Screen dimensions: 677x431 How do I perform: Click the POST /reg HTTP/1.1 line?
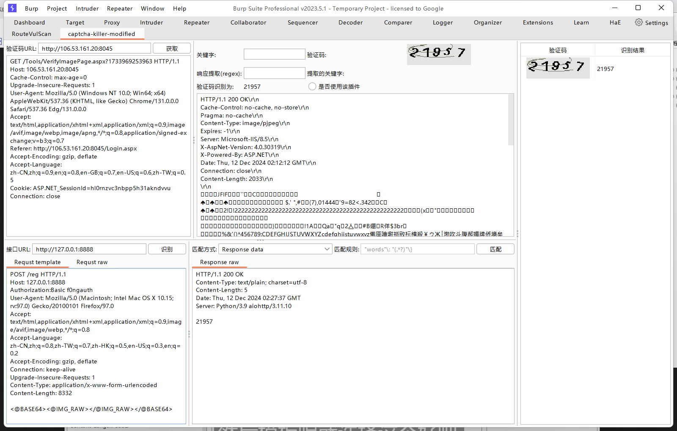[x=38, y=274]
